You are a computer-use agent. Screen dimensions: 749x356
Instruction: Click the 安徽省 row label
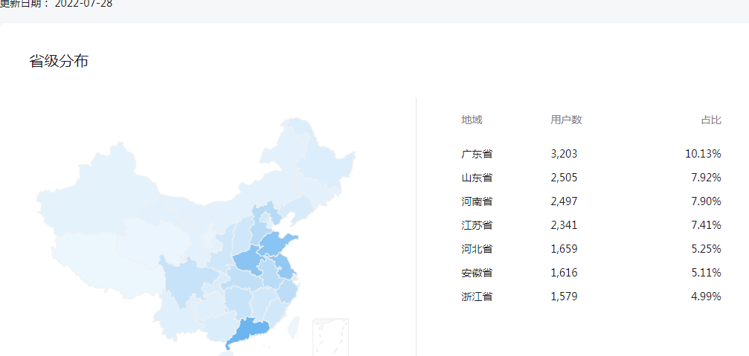coord(477,273)
